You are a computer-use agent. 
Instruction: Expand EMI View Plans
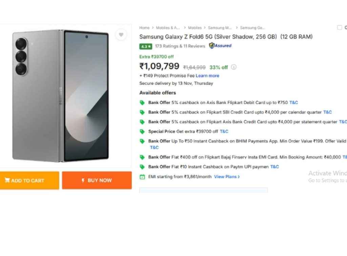pos(227,177)
